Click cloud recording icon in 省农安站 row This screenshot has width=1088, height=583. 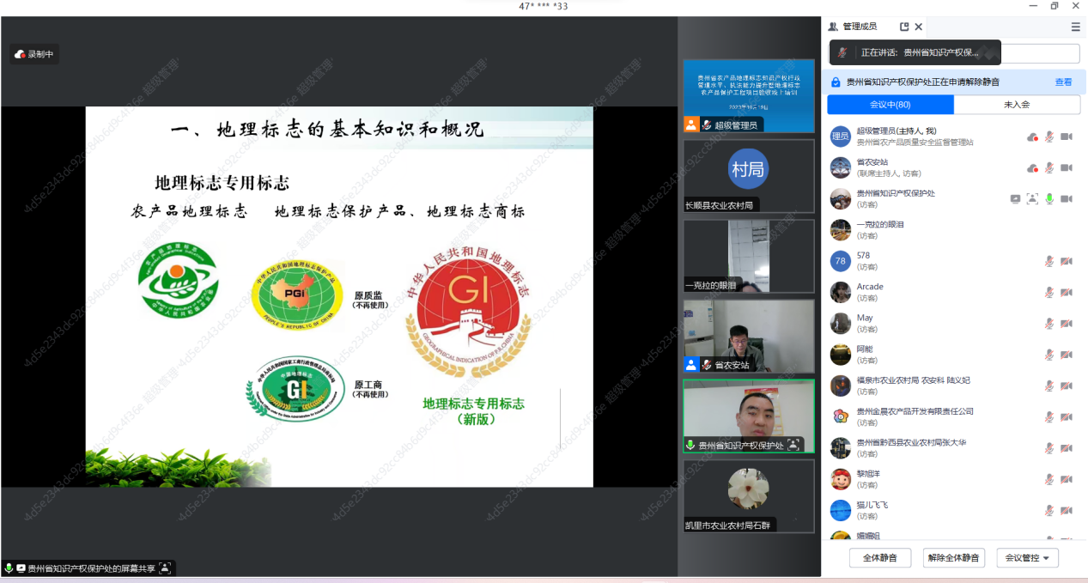pyautogui.click(x=1032, y=167)
